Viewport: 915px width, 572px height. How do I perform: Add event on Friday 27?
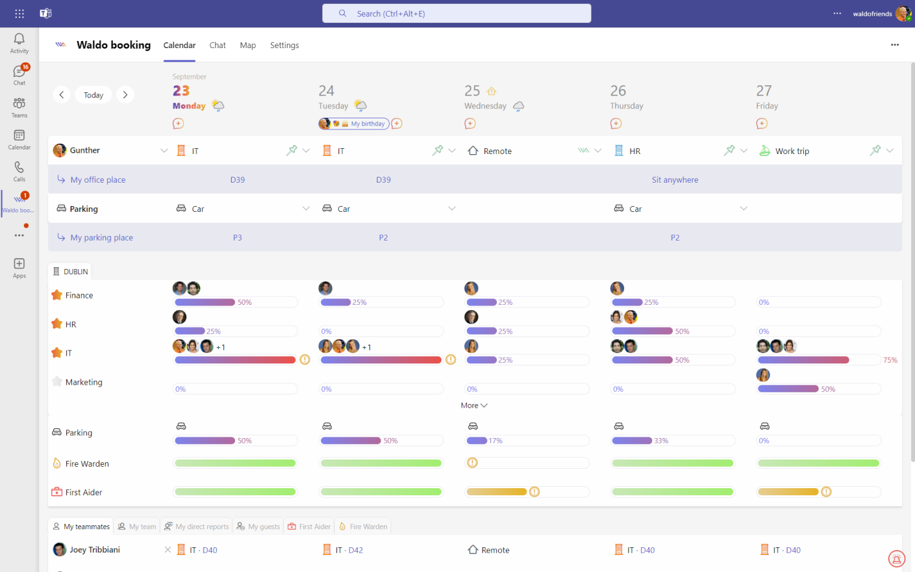point(762,123)
